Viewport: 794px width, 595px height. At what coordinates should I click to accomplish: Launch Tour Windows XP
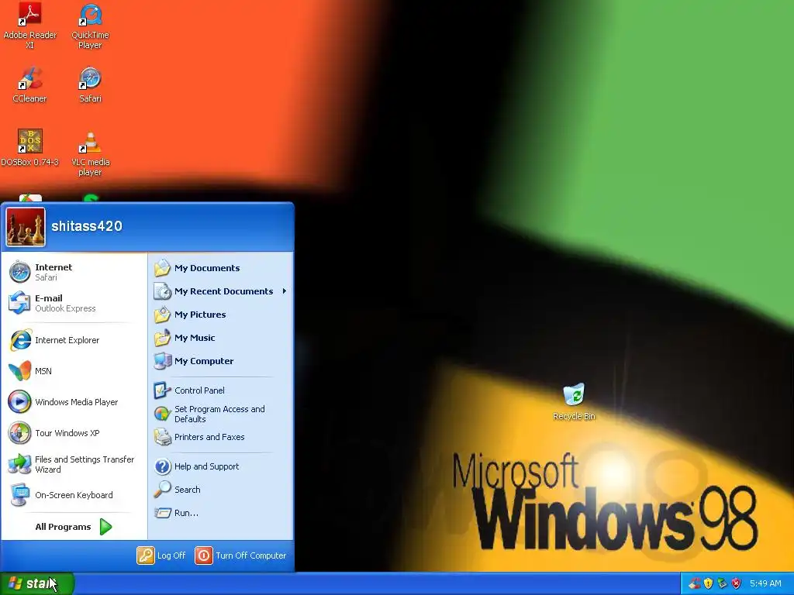(74, 433)
